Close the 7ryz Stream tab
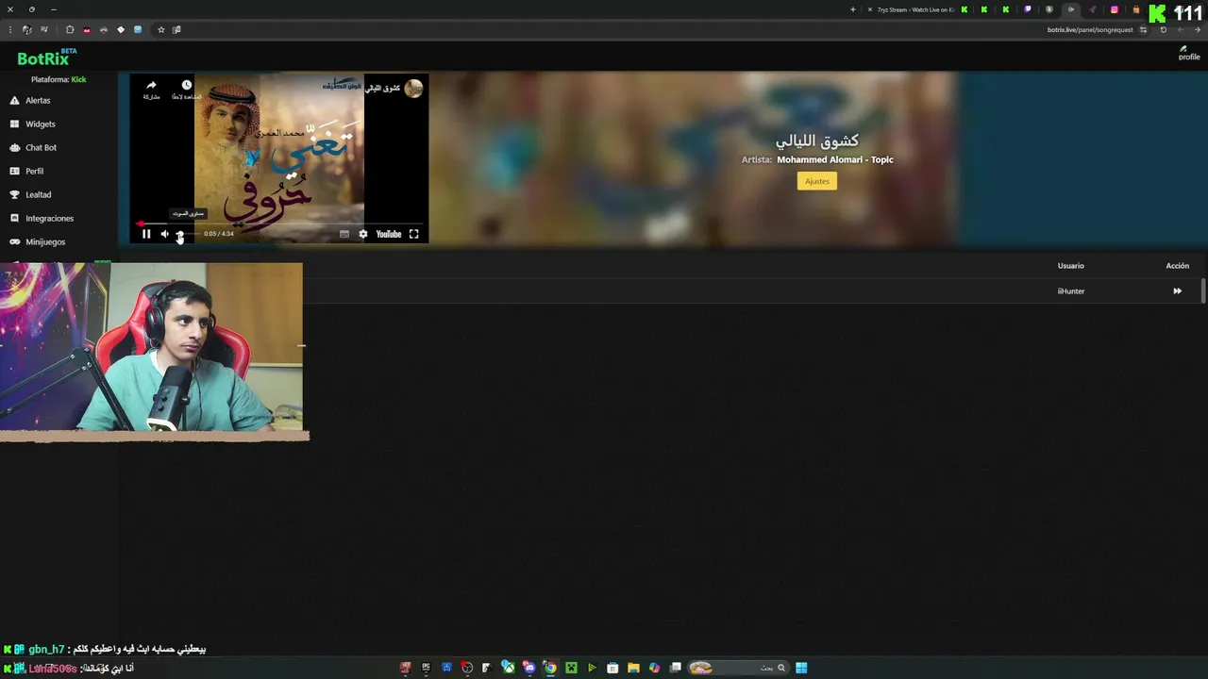1208x679 pixels. point(870,9)
